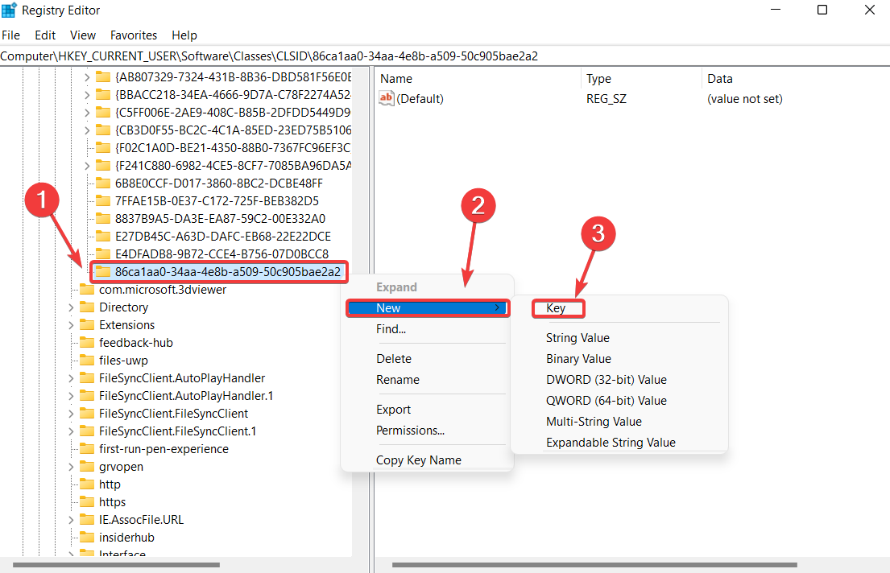Viewport: 890px width, 573px height.
Task: Open the Favorites menu
Action: click(133, 35)
